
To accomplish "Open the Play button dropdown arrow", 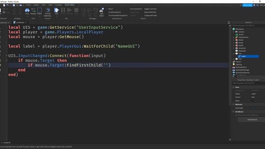I will coord(57,16).
